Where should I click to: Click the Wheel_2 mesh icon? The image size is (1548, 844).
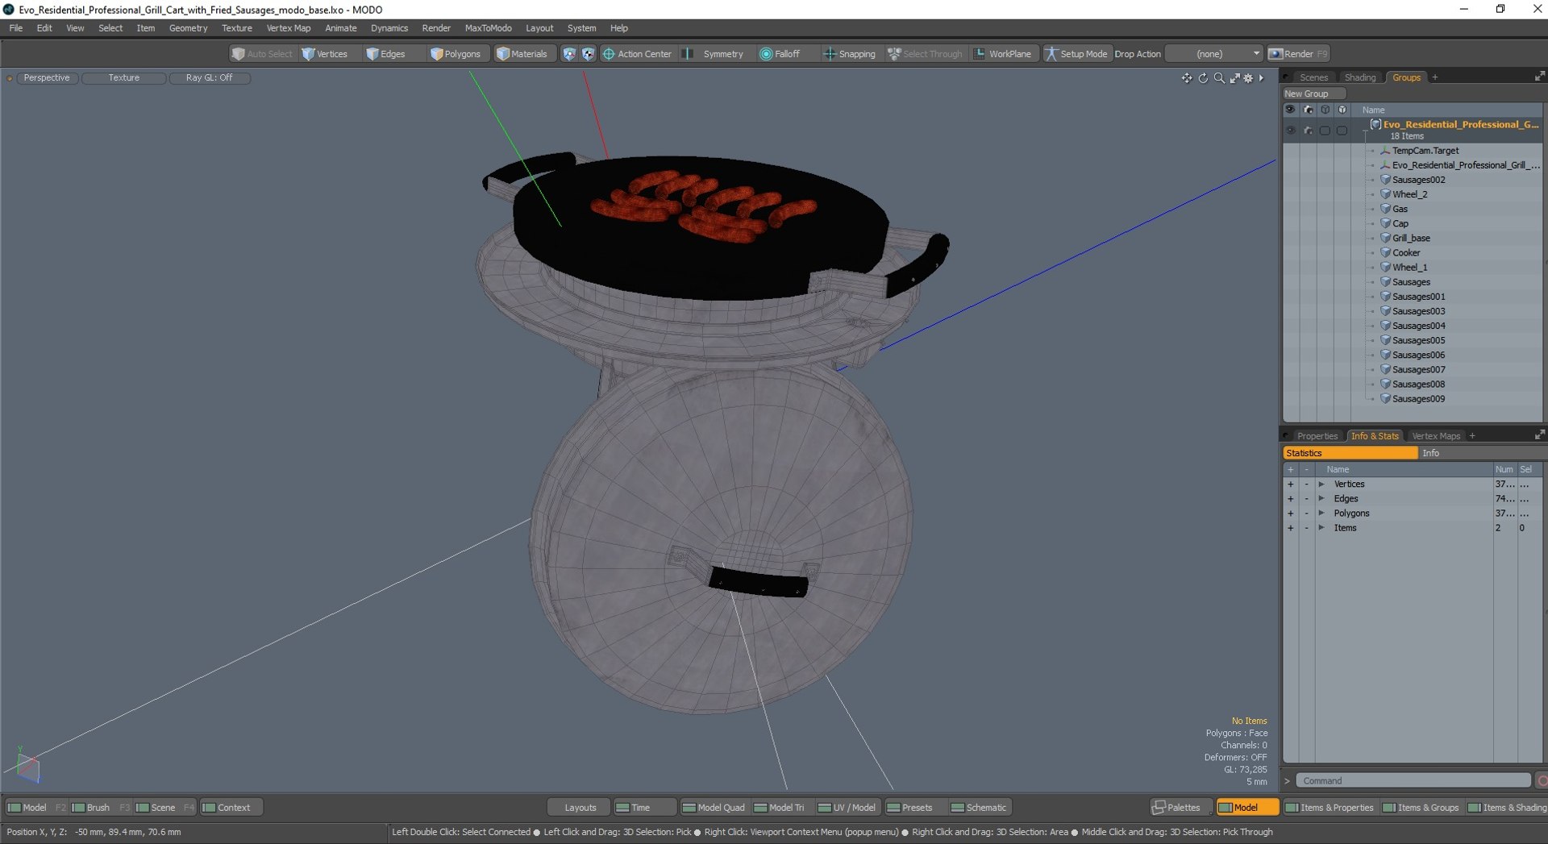[x=1385, y=194]
